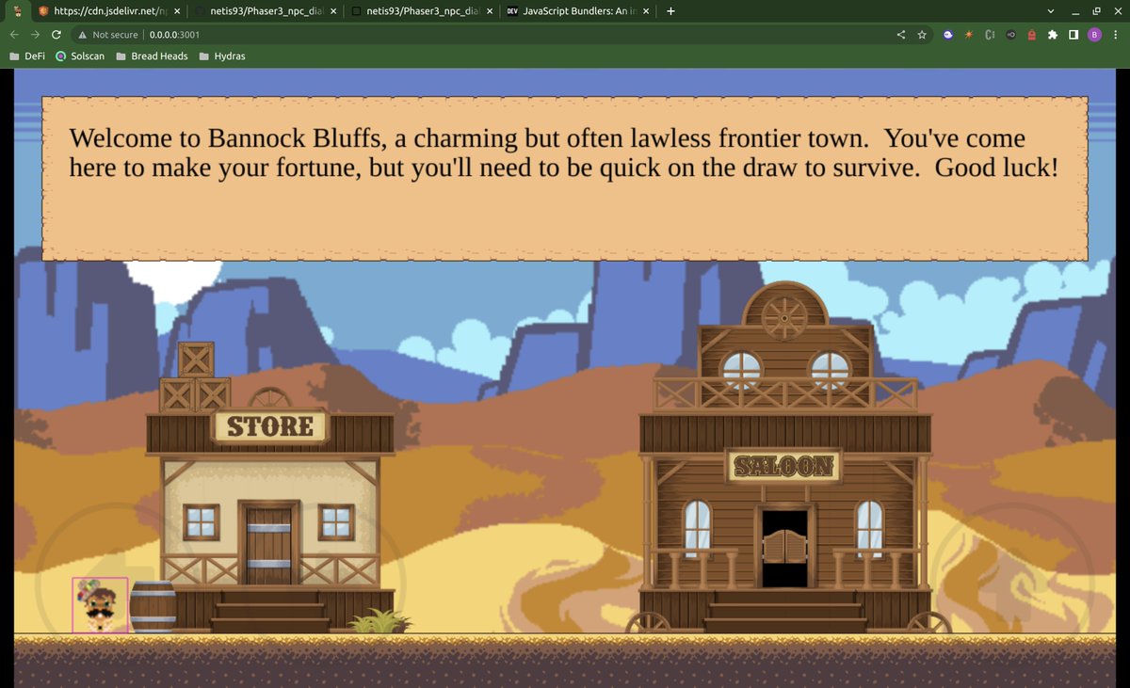Open a new tab with the plus button
The image size is (1130, 688).
pos(670,11)
